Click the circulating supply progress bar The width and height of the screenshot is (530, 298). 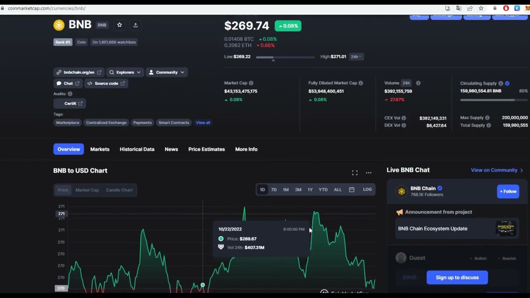[x=494, y=100]
